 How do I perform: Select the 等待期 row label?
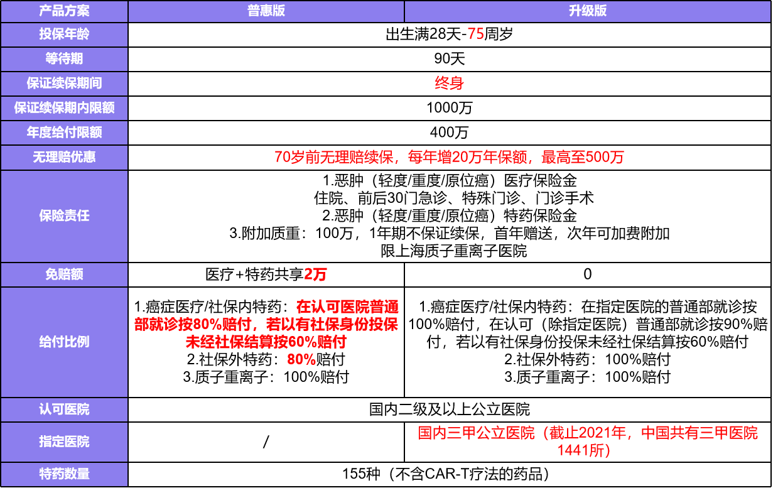[64, 59]
